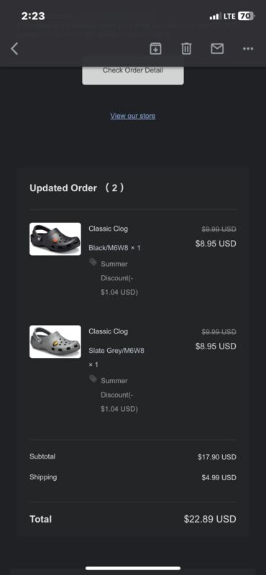Tap the discount tag icon under Black clog
This screenshot has height=575, width=266.
(93, 262)
